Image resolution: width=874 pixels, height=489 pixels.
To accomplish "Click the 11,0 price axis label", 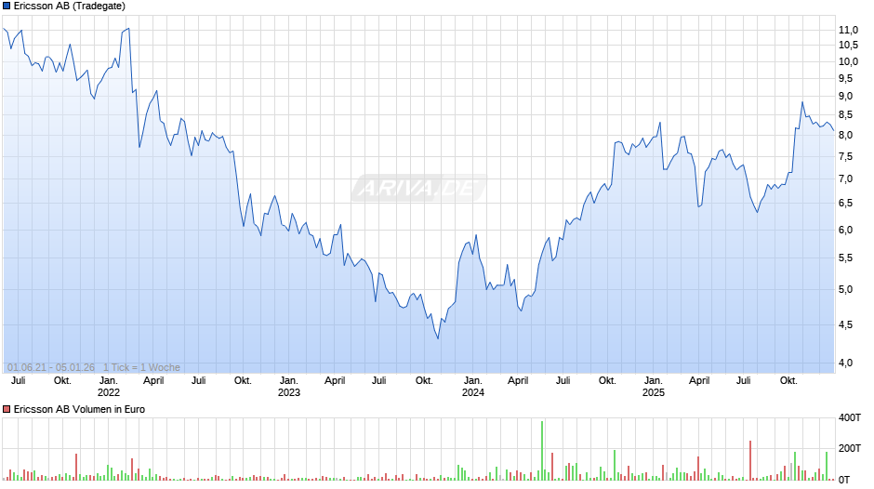I will tap(848, 30).
